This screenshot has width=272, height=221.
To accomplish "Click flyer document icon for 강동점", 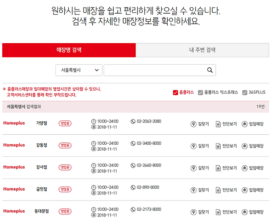I will 218,146.
